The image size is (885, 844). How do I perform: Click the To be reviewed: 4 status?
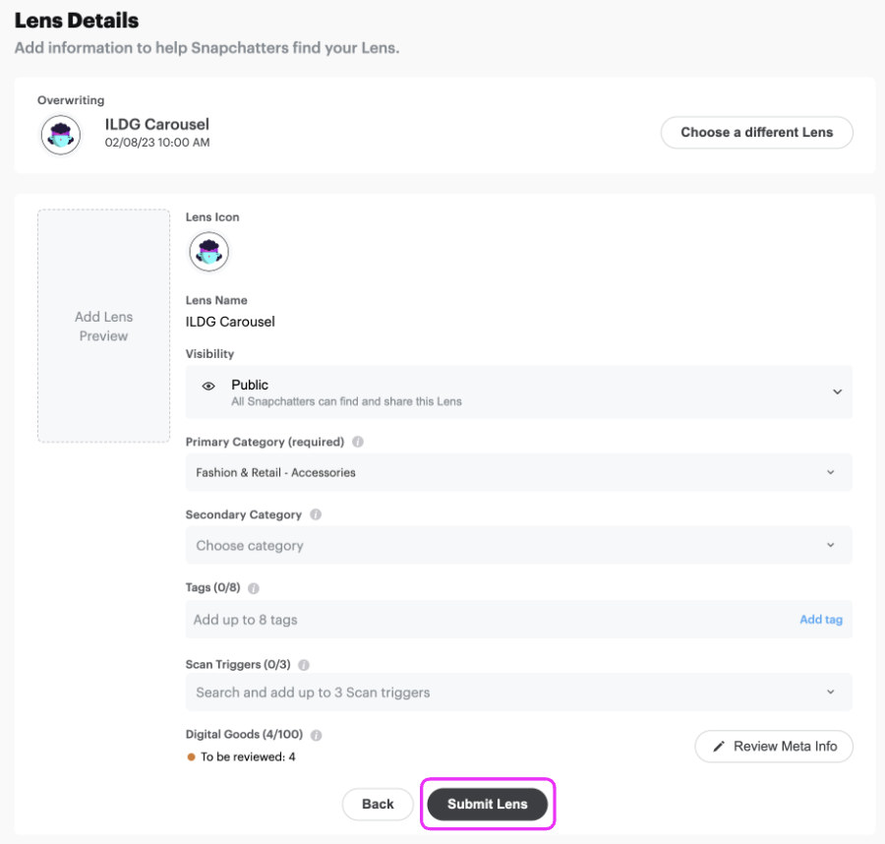[x=247, y=756]
